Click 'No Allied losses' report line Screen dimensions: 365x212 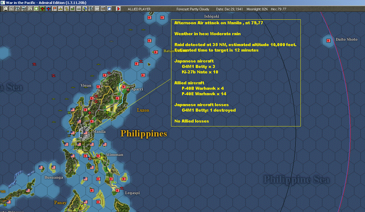click(x=191, y=121)
